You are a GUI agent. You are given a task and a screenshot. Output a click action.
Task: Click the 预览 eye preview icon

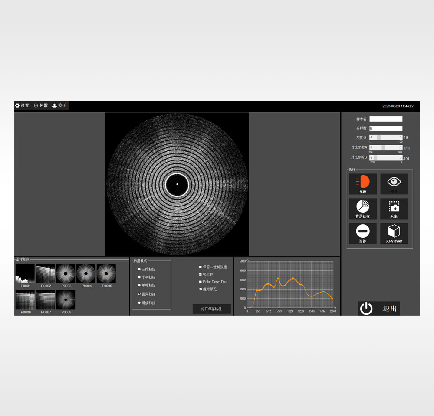coord(394,182)
